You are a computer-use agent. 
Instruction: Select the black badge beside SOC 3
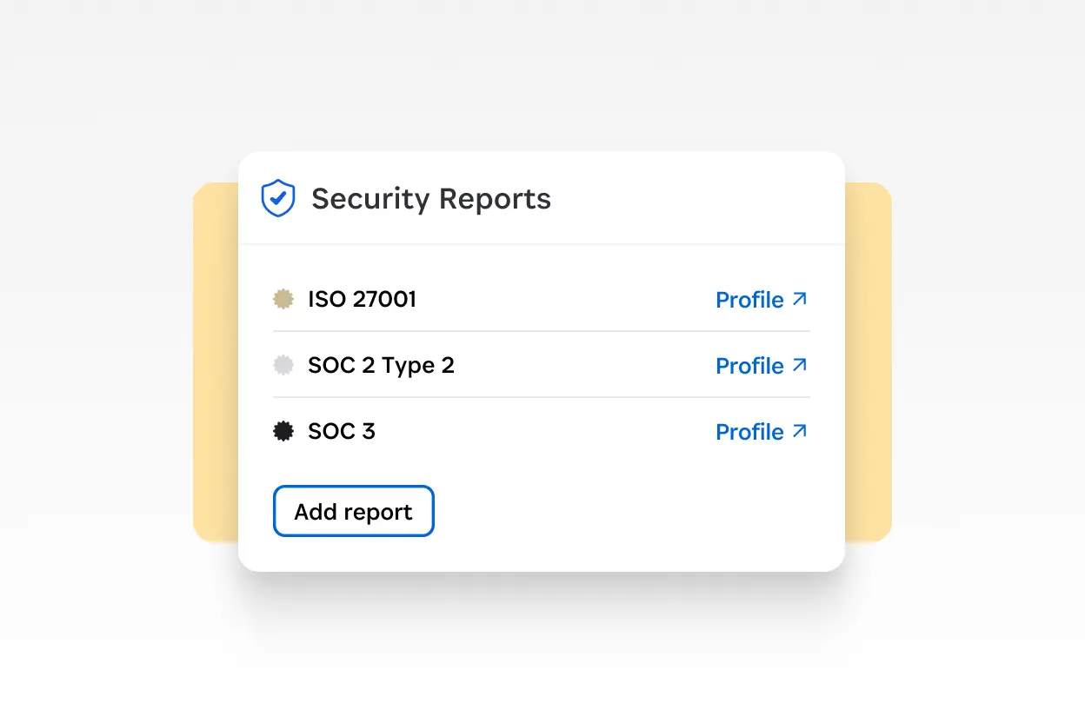[x=283, y=431]
